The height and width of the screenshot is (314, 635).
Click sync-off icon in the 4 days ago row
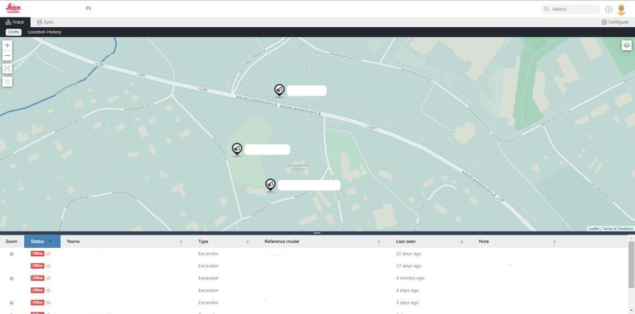(x=48, y=290)
